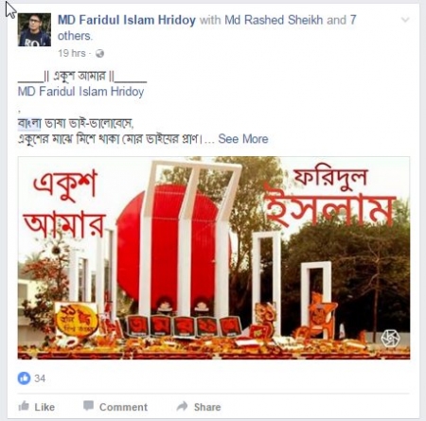Image resolution: width=426 pixels, height=421 pixels.
Task: Open the MD Faridul Islam Hridoy mention in the post text
Action: point(80,92)
